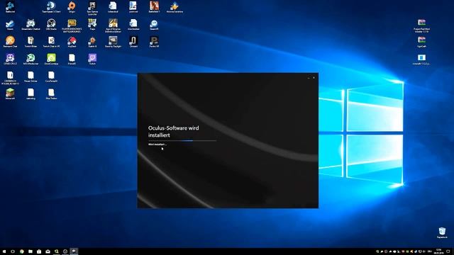Click the Oculus installation progress bar
Viewport: 454px width, 255px height.
[182, 141]
